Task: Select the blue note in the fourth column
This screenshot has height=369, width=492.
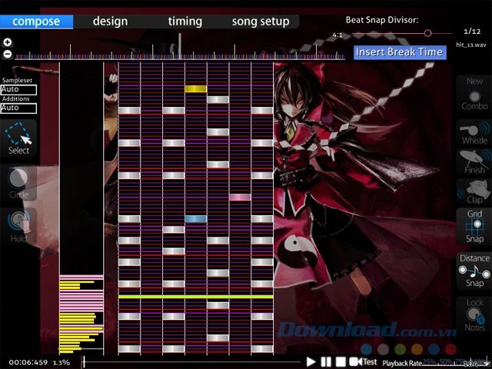Action: (196, 218)
